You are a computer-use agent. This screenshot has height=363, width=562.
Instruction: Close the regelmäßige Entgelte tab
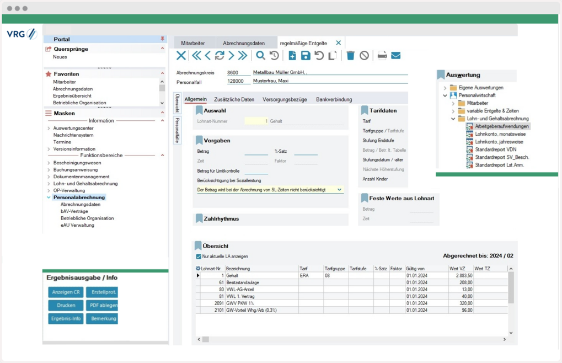point(338,42)
